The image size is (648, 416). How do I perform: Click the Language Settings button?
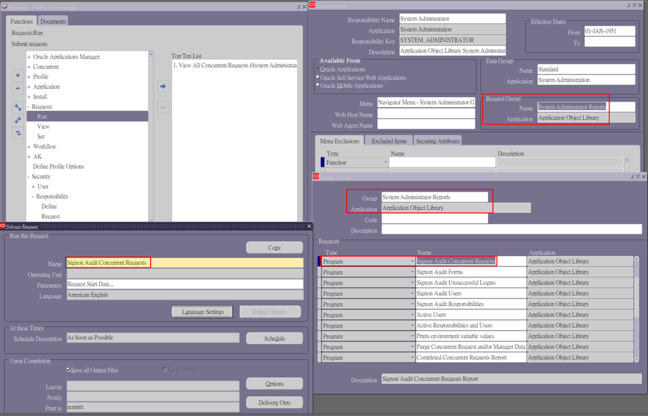(202, 312)
